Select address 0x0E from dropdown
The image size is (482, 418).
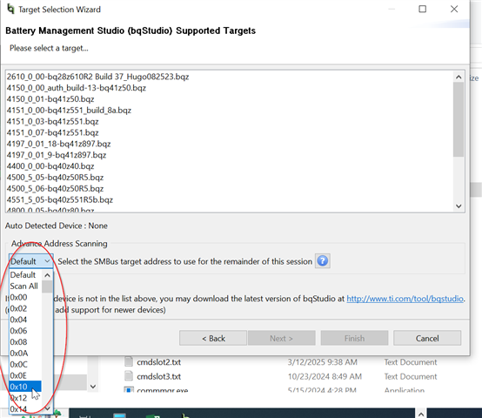(x=18, y=375)
